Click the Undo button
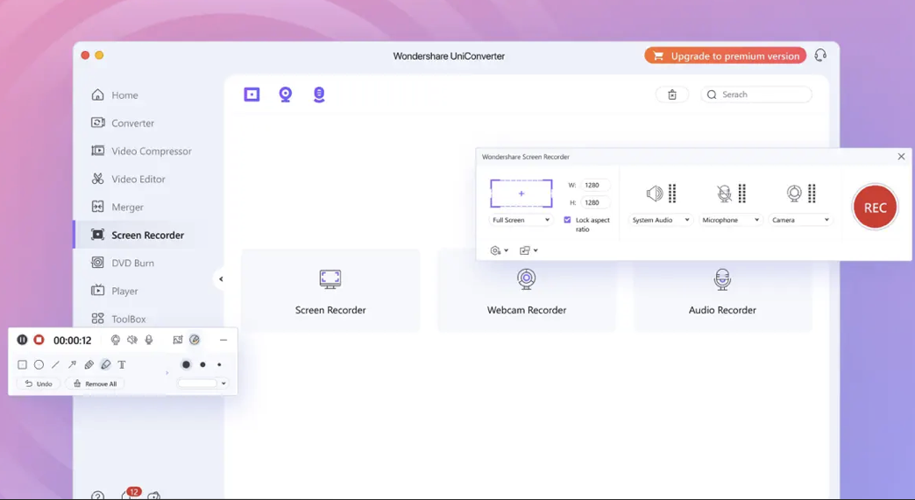 coord(39,384)
